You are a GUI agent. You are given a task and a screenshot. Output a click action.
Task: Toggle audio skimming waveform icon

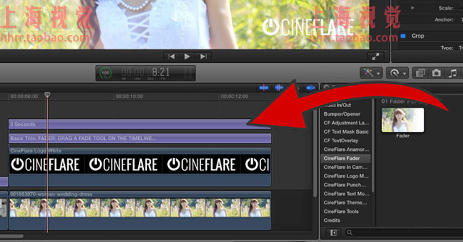coord(279,87)
